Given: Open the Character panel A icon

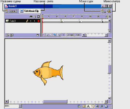Looking at the screenshot, I should pyautogui.click(x=88, y=106).
